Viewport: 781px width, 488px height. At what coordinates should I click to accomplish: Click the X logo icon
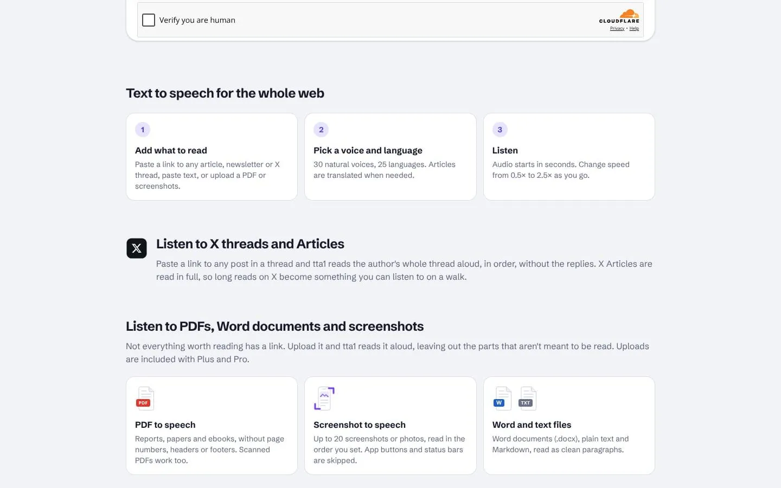pos(137,248)
